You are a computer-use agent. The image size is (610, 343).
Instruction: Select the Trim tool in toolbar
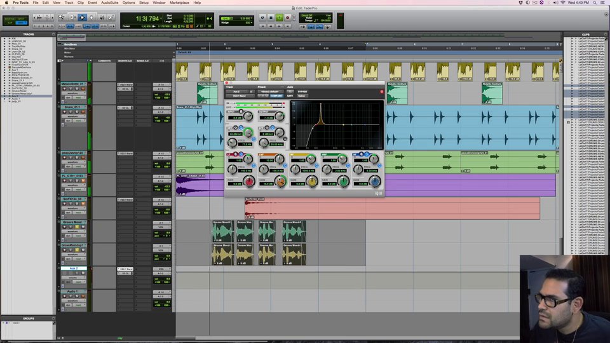[72, 18]
